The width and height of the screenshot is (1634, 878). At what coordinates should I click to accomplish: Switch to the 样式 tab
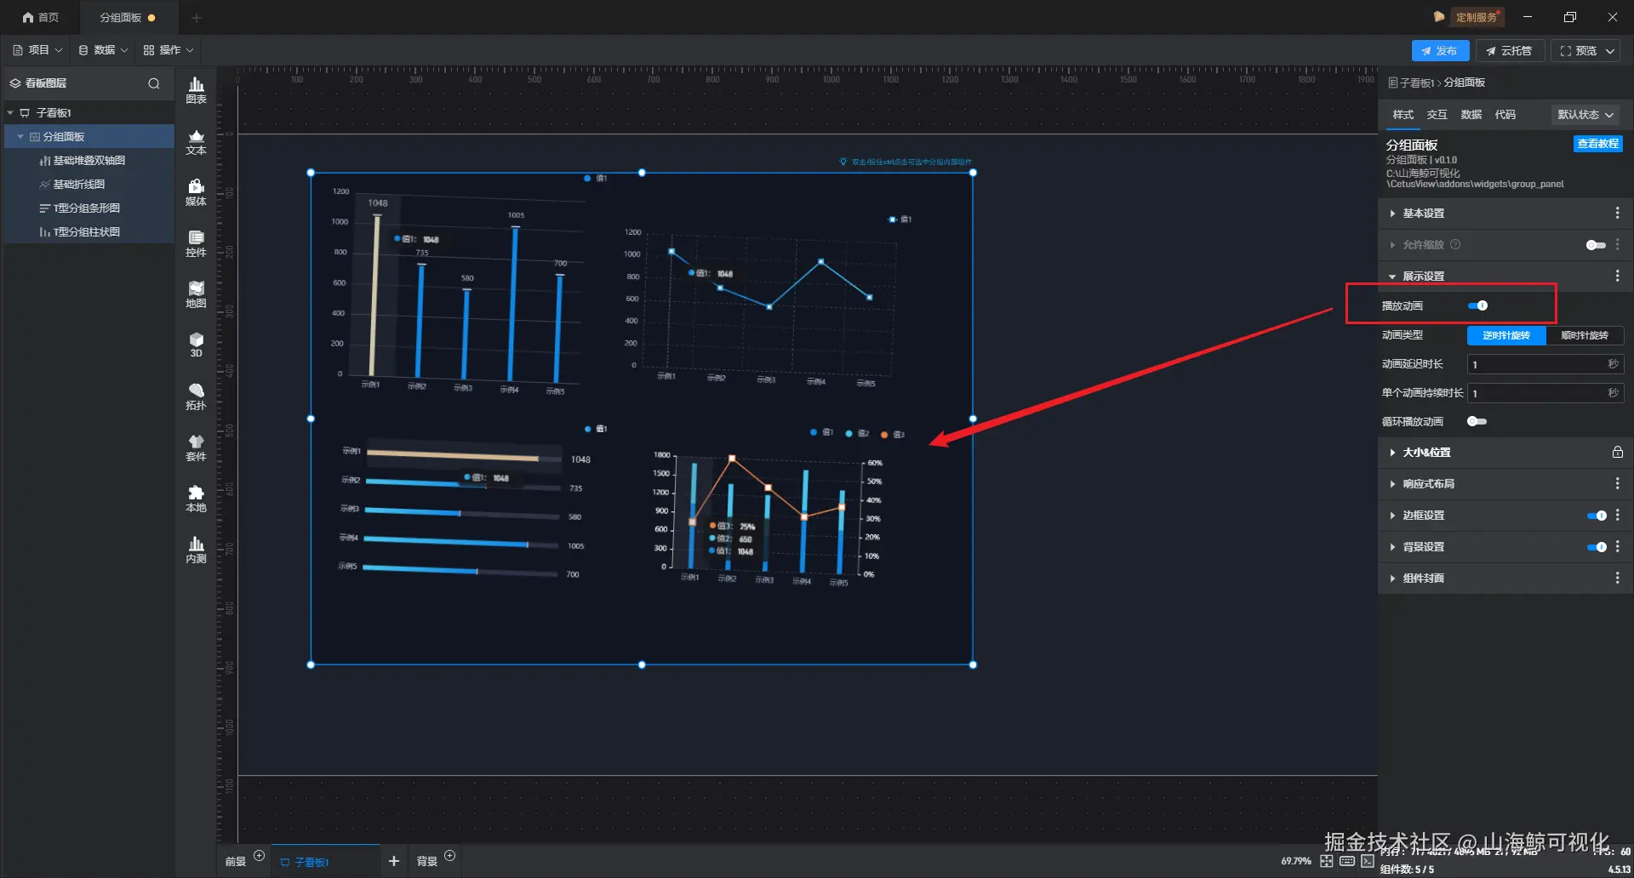click(x=1403, y=115)
